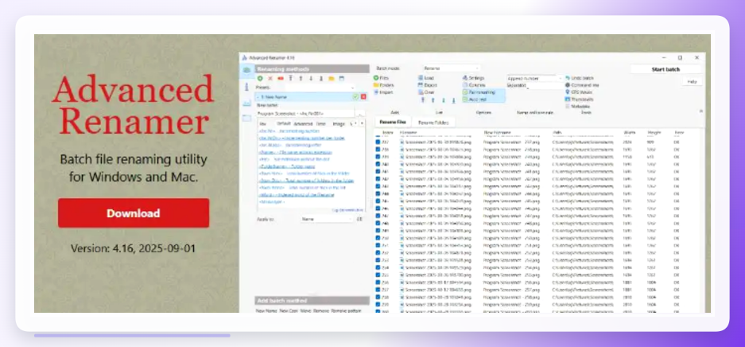
Task: Uncheck the file row with index 258
Action: tap(378, 297)
